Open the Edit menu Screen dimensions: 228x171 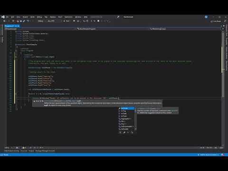click(12, 17)
